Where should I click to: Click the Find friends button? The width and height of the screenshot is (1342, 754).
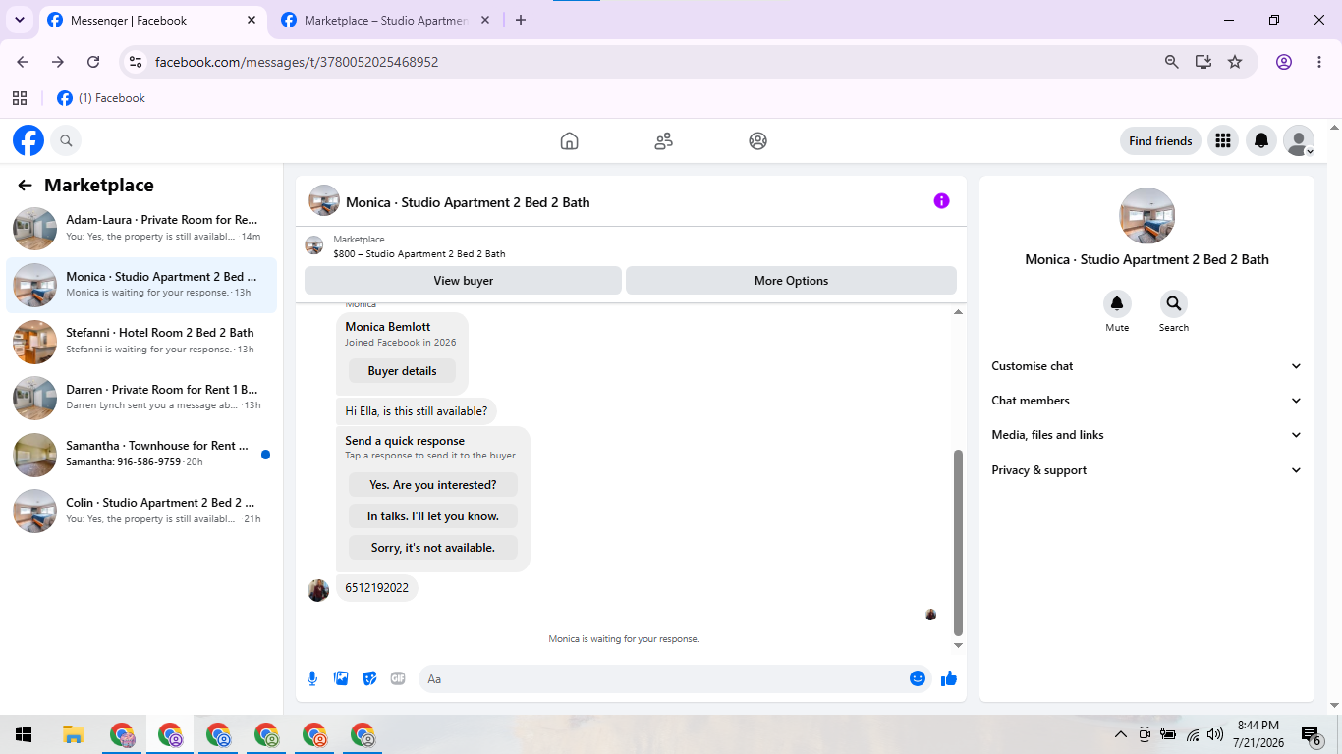coord(1160,140)
